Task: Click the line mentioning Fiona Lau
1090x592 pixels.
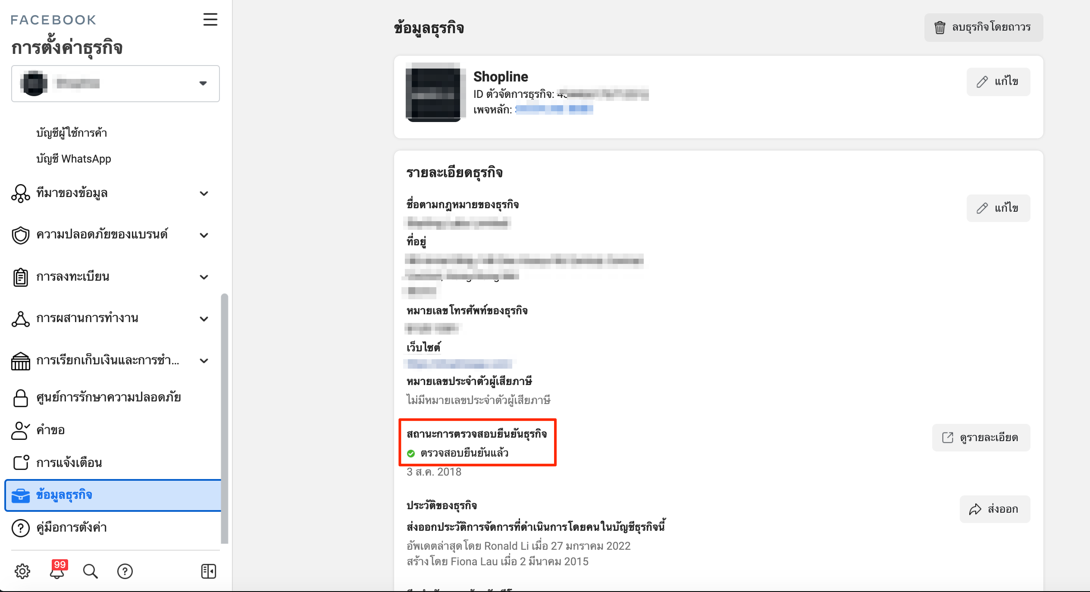Action: (x=498, y=561)
